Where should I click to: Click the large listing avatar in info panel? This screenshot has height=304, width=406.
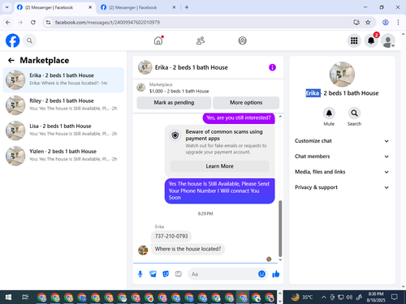(x=342, y=75)
